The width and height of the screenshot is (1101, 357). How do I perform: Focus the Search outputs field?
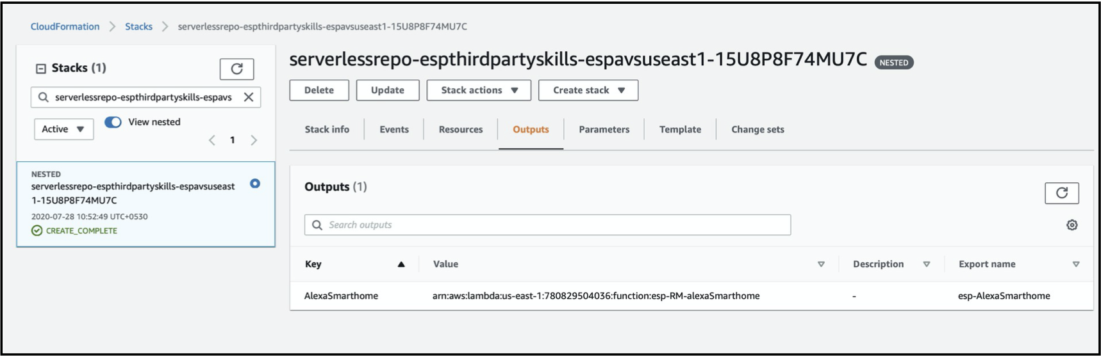(547, 225)
